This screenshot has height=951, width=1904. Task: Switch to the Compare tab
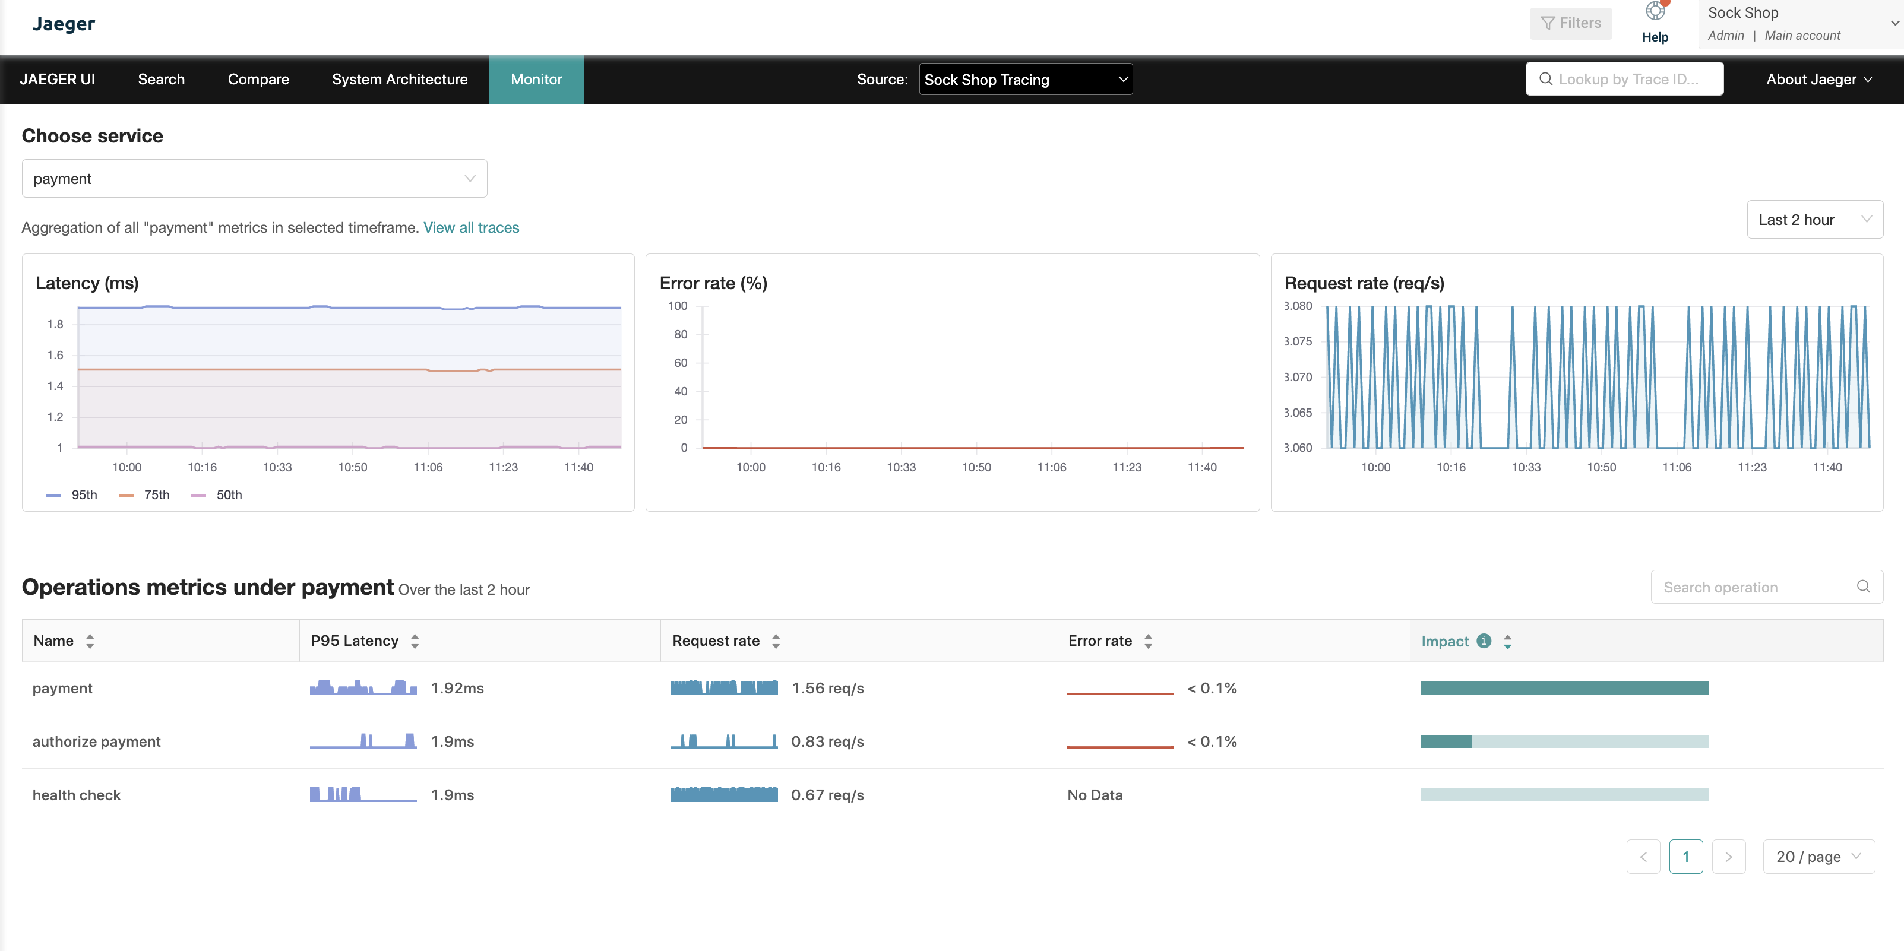click(258, 79)
